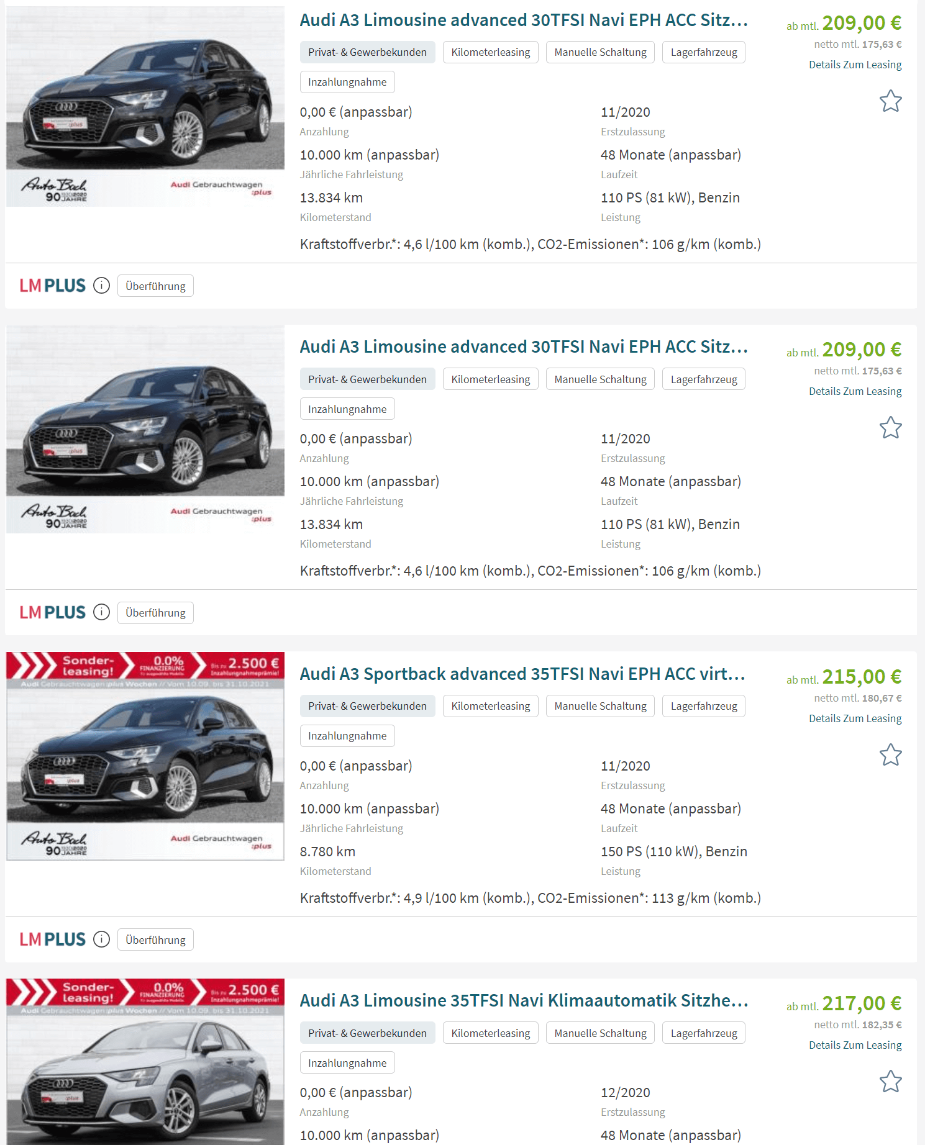Click Überführung tag under first listing

click(155, 286)
